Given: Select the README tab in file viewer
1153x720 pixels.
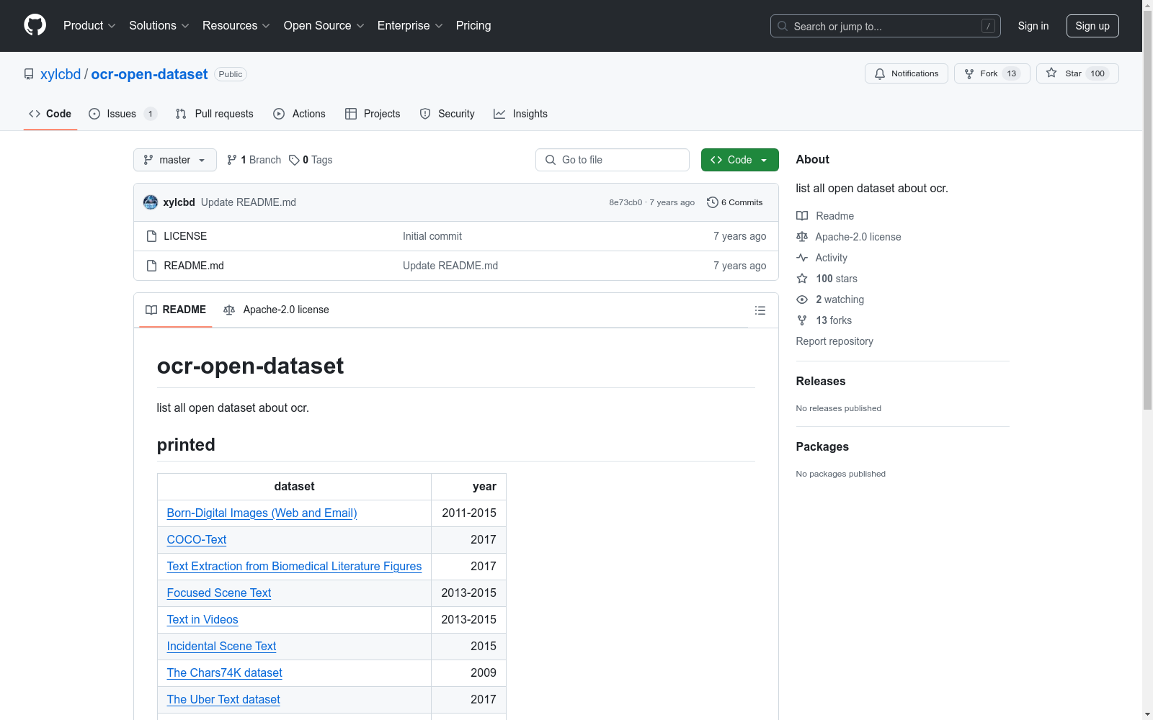Looking at the screenshot, I should (176, 310).
